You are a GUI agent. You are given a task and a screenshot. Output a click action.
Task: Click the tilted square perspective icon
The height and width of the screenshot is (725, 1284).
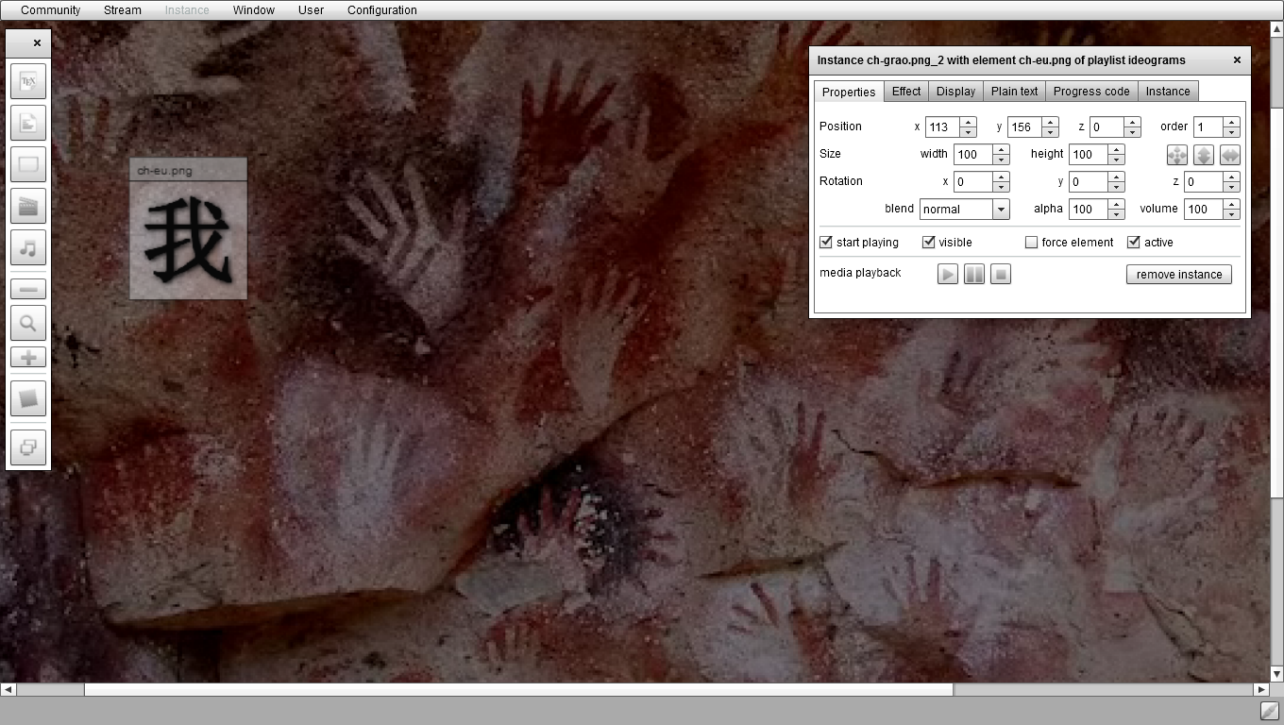28,398
